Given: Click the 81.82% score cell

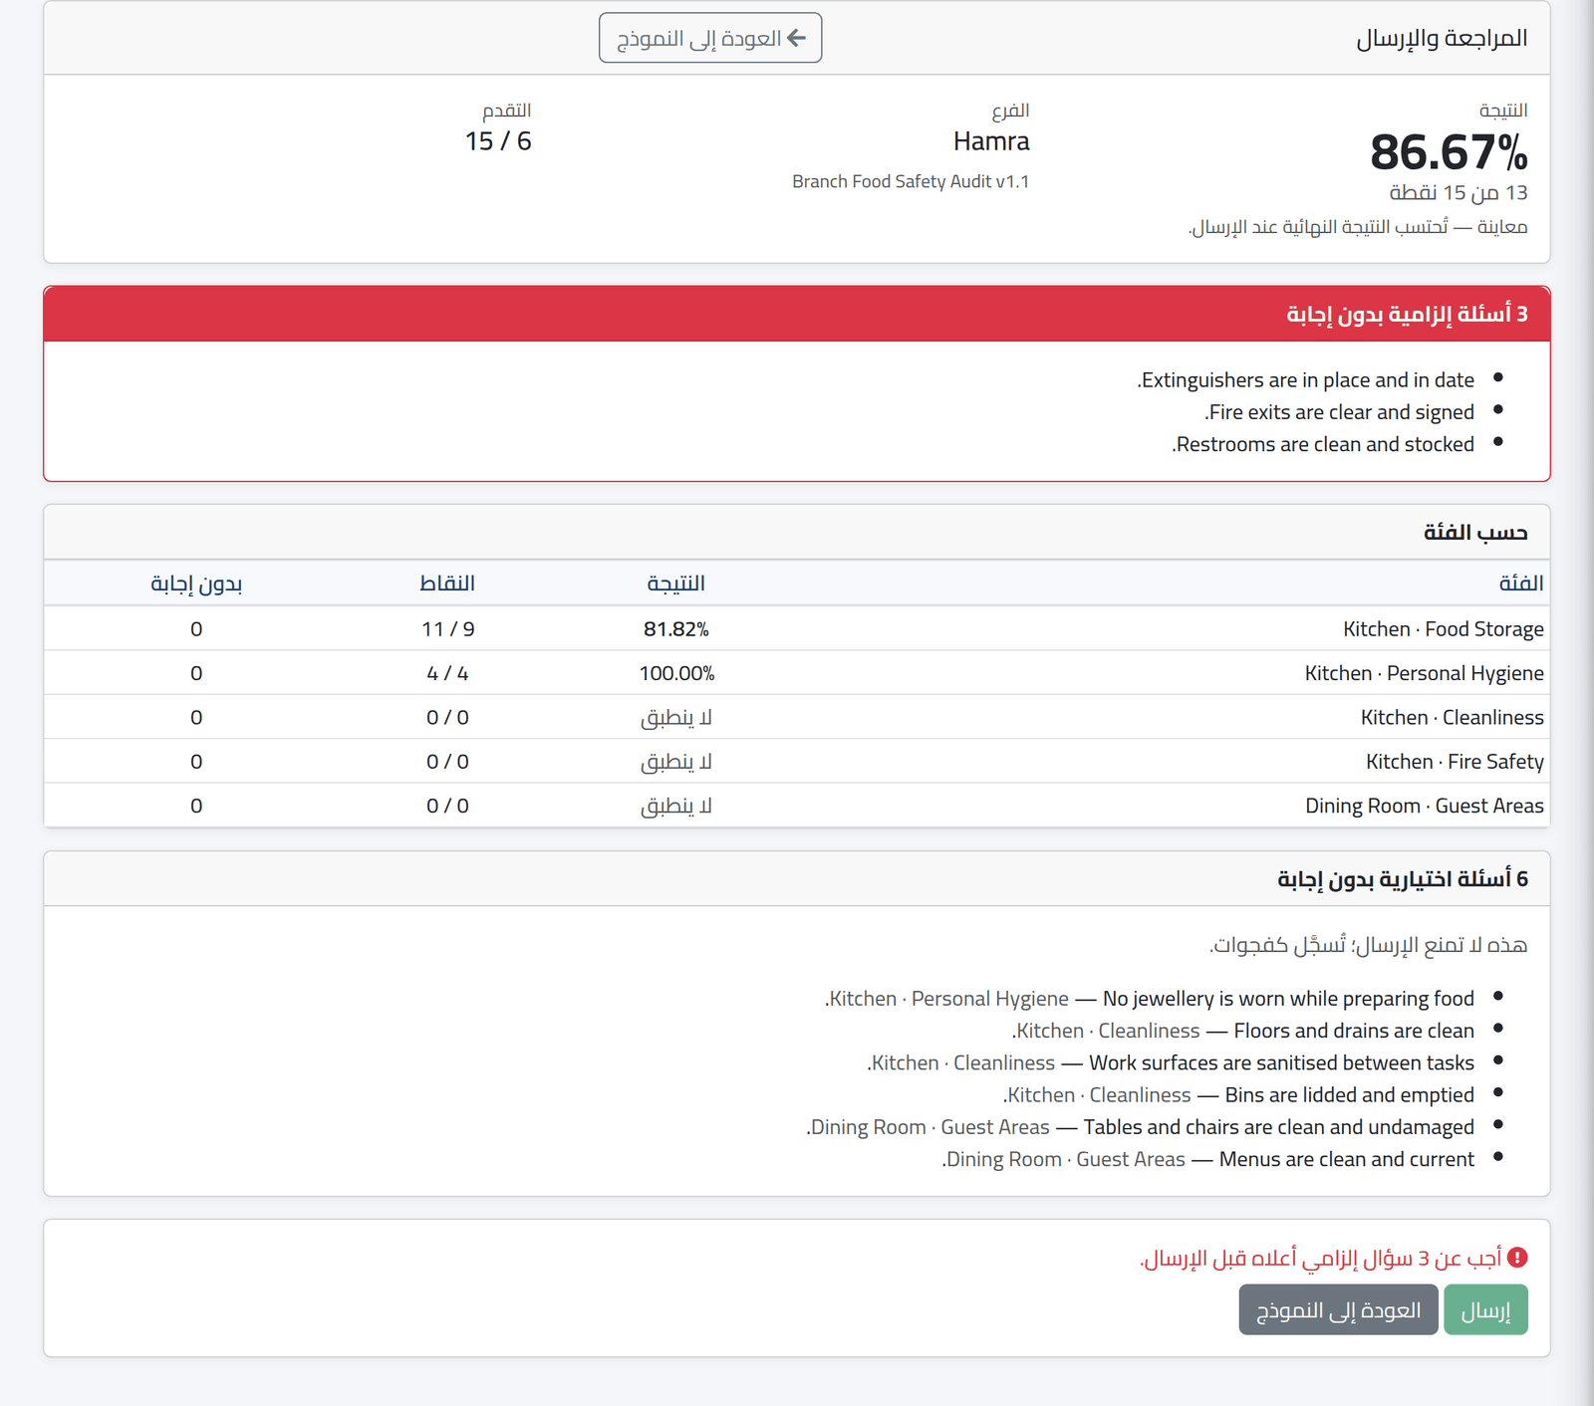Looking at the screenshot, I should click(676, 629).
